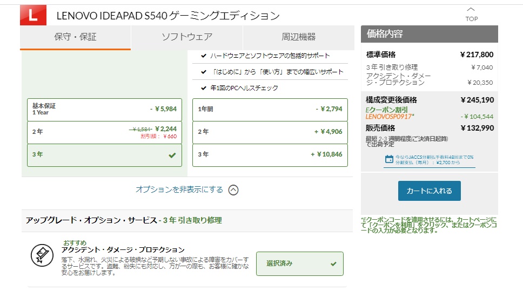523x291 pixels.
Task: Click the Eクーポン割引 label
Action: [387, 110]
